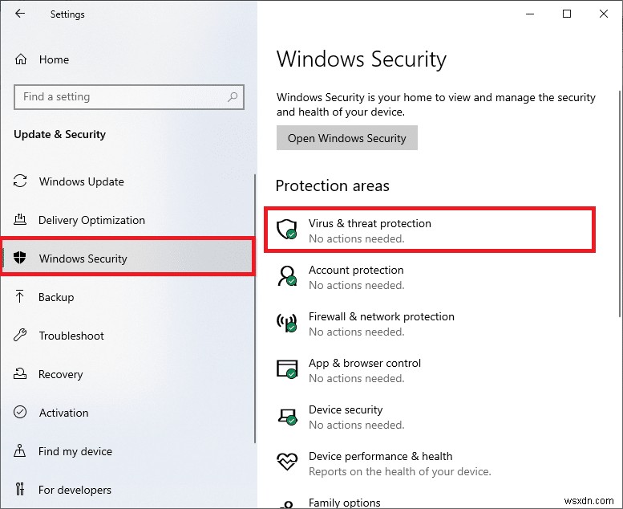Viewport: 623px width, 509px height.
Task: Open the Activation page
Action: click(x=63, y=413)
